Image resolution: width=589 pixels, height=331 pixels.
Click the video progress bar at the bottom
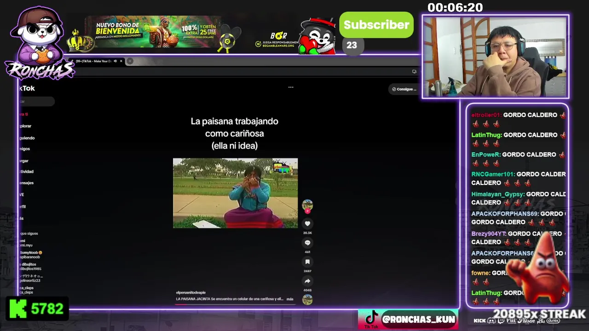(x=235, y=304)
